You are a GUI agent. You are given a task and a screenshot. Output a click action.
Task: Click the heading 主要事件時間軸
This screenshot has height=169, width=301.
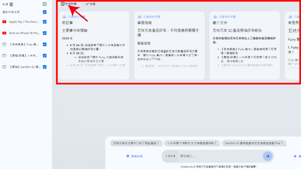[x=75, y=31]
